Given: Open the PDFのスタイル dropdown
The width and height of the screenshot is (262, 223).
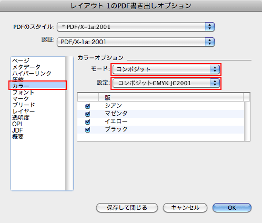Looking at the screenshot, I should point(136,27).
